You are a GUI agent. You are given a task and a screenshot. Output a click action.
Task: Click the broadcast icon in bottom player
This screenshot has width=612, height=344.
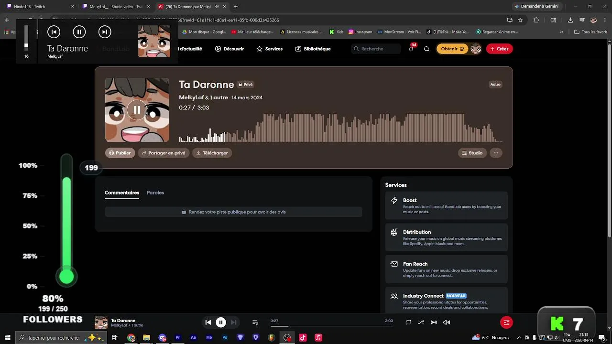(434, 322)
